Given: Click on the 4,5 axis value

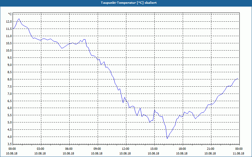Looking at the screenshot, I should tap(9, 130).
